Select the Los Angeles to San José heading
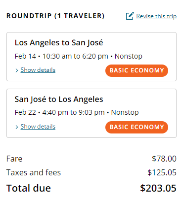The height and width of the screenshot is (198, 182). click(x=59, y=43)
